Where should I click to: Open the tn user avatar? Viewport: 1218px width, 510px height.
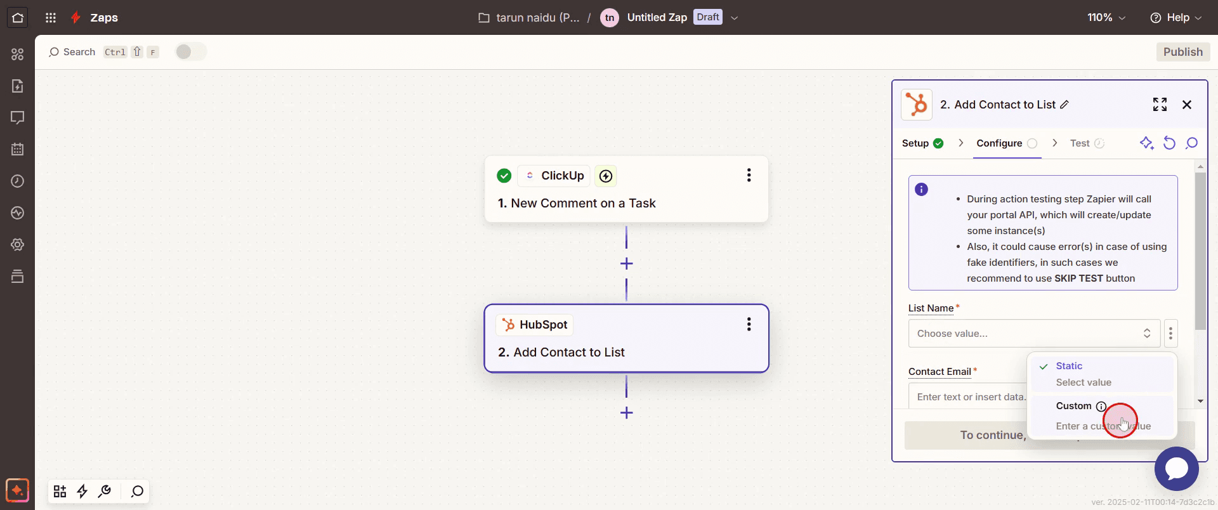610,18
